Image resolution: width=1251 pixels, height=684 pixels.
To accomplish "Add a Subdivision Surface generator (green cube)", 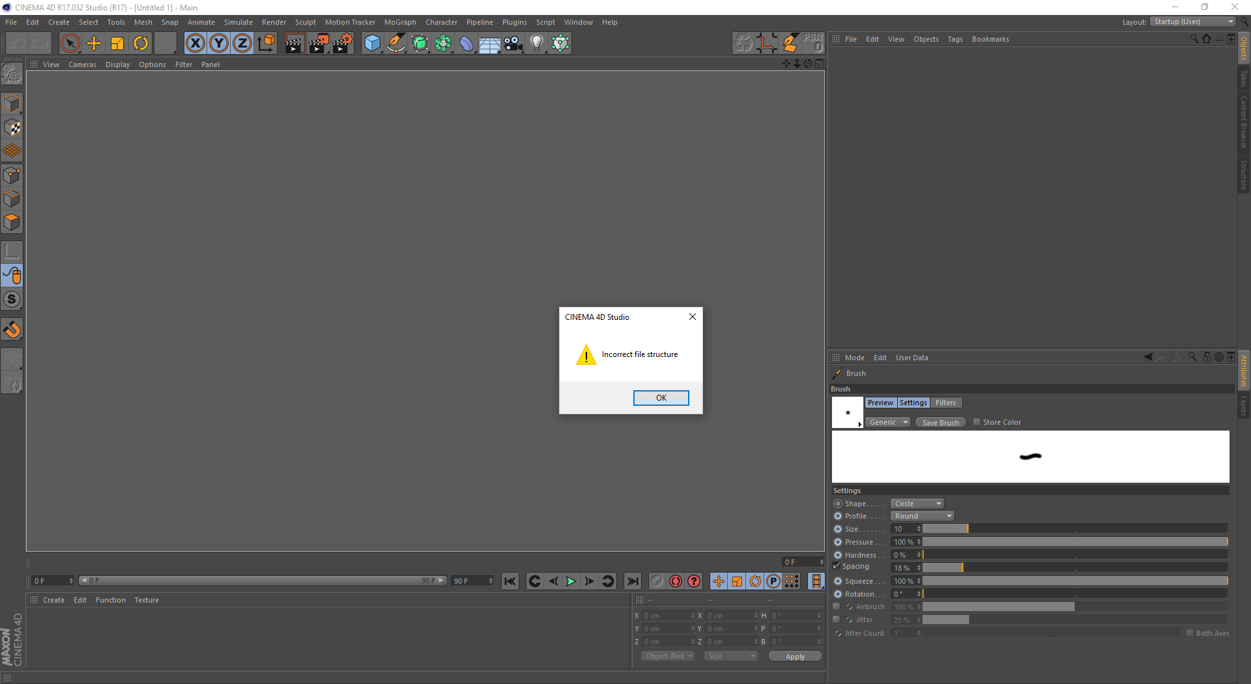I will [x=420, y=44].
